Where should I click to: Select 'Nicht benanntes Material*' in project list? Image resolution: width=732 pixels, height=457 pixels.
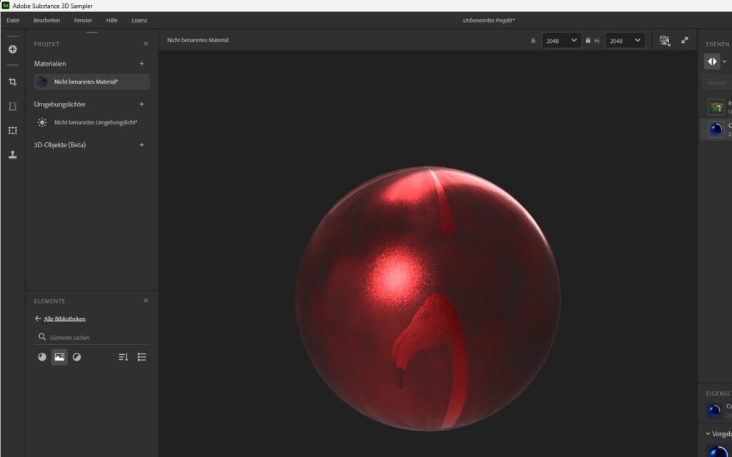[x=92, y=81]
